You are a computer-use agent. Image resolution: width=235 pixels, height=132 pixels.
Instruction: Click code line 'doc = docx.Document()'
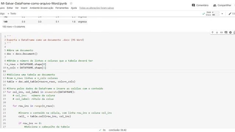pyautogui.click(x=22, y=54)
